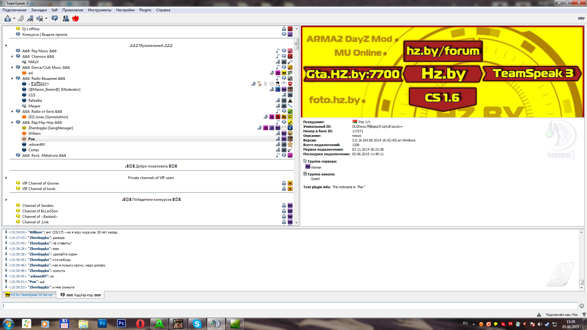Click the greyed-out activate microphone icon
The width and height of the screenshot is (587, 330).
(21, 19)
